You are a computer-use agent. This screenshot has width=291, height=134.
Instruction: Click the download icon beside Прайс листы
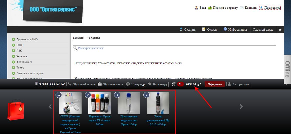261,8
